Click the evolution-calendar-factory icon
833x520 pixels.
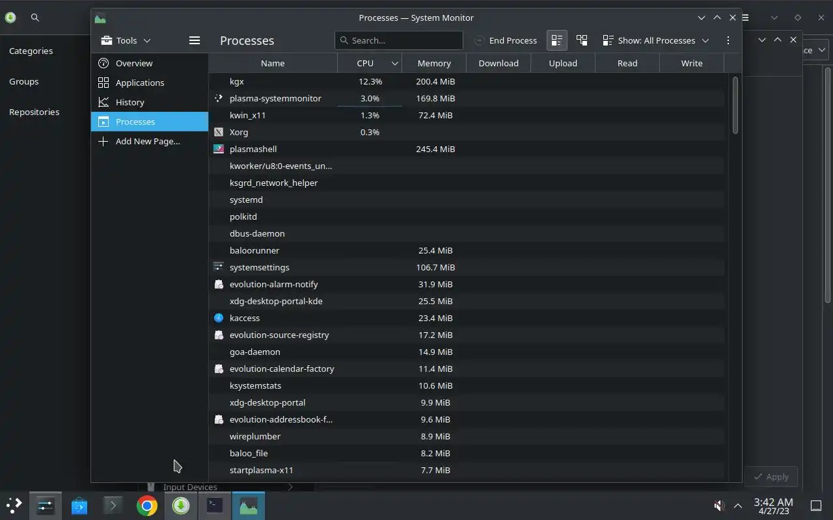(x=219, y=369)
